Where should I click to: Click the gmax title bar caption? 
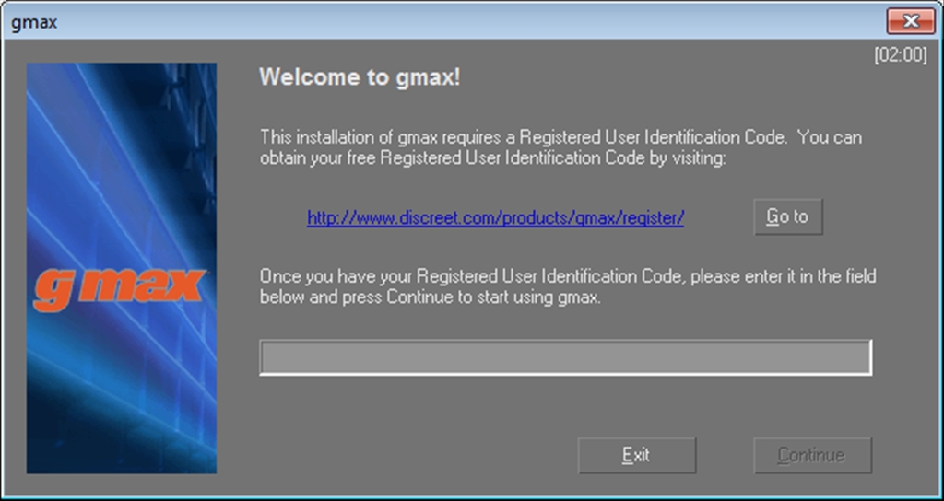point(34,23)
